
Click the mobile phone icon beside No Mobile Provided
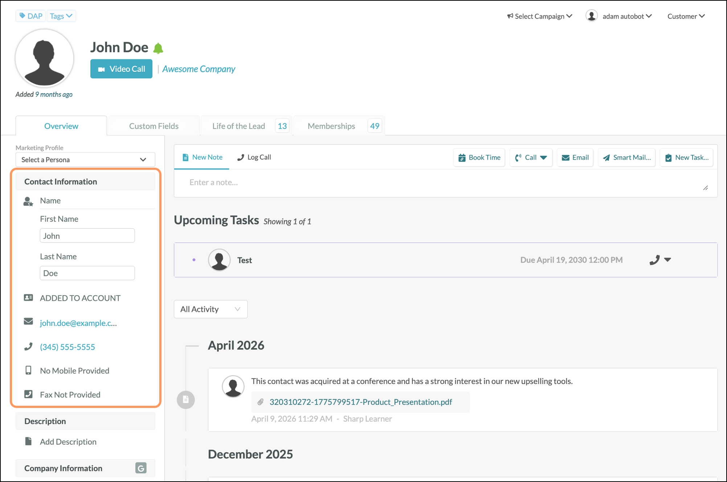(x=28, y=370)
